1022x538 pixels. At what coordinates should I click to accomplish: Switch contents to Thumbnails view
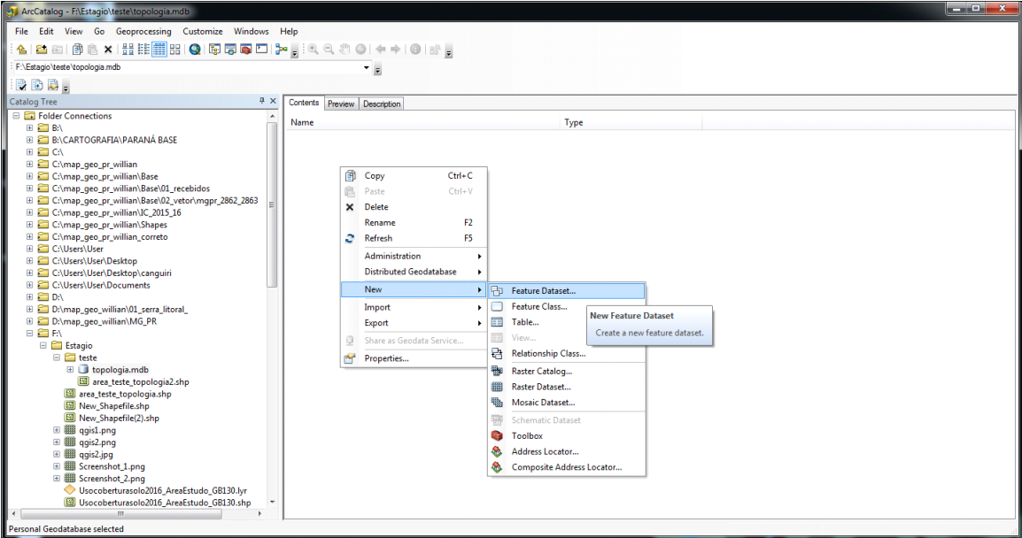pos(174,50)
